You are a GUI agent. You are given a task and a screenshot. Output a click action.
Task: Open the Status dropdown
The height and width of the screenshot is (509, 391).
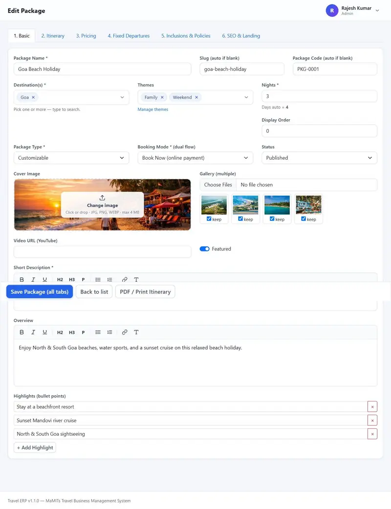(319, 158)
